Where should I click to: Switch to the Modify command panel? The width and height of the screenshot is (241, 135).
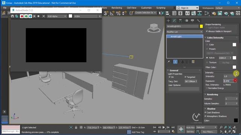tap(174, 21)
